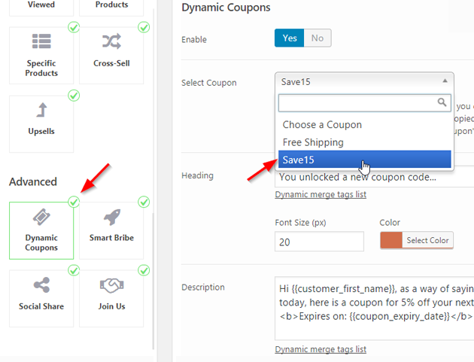This screenshot has height=362, width=474.
Task: Open Dynamic merge tags list under Heading
Action: [321, 194]
